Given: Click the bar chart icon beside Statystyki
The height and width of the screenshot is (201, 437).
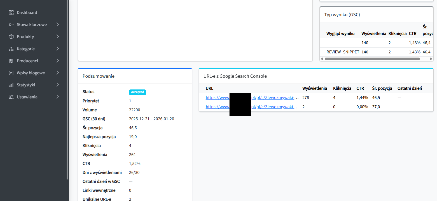Looking at the screenshot, I should (11, 85).
